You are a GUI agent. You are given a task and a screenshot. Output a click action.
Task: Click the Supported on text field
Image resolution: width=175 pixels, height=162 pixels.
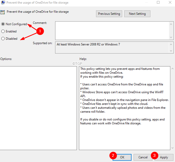tap(112, 48)
